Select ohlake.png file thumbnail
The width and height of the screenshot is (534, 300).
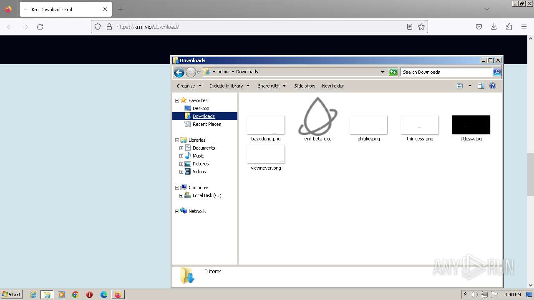(x=368, y=125)
